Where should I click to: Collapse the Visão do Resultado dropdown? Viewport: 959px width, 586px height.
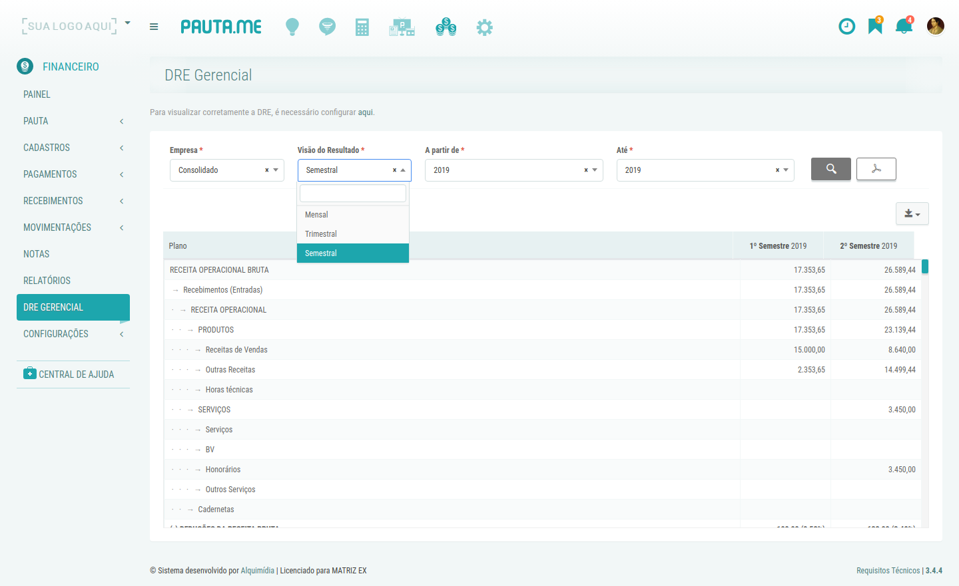(403, 170)
